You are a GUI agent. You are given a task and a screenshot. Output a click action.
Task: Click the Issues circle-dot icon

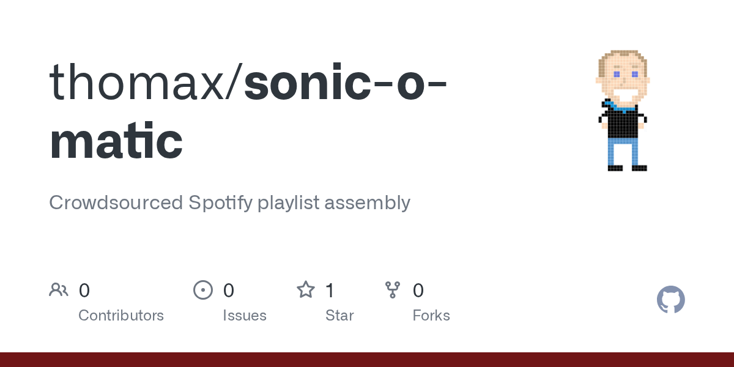point(203,290)
